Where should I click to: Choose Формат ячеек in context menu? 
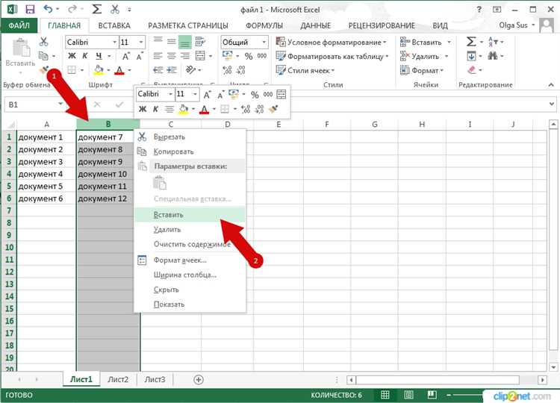click(x=190, y=260)
